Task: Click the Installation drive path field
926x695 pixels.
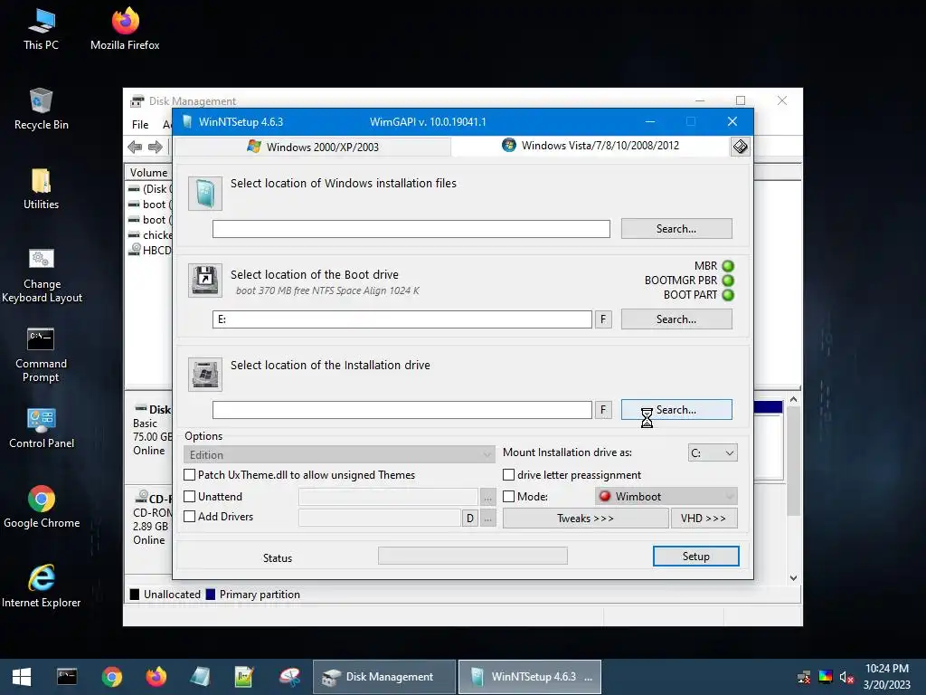Action: pyautogui.click(x=402, y=410)
